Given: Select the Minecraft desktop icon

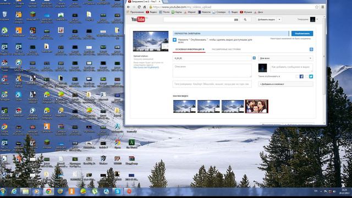Looking at the screenshot, I should pos(33,16).
